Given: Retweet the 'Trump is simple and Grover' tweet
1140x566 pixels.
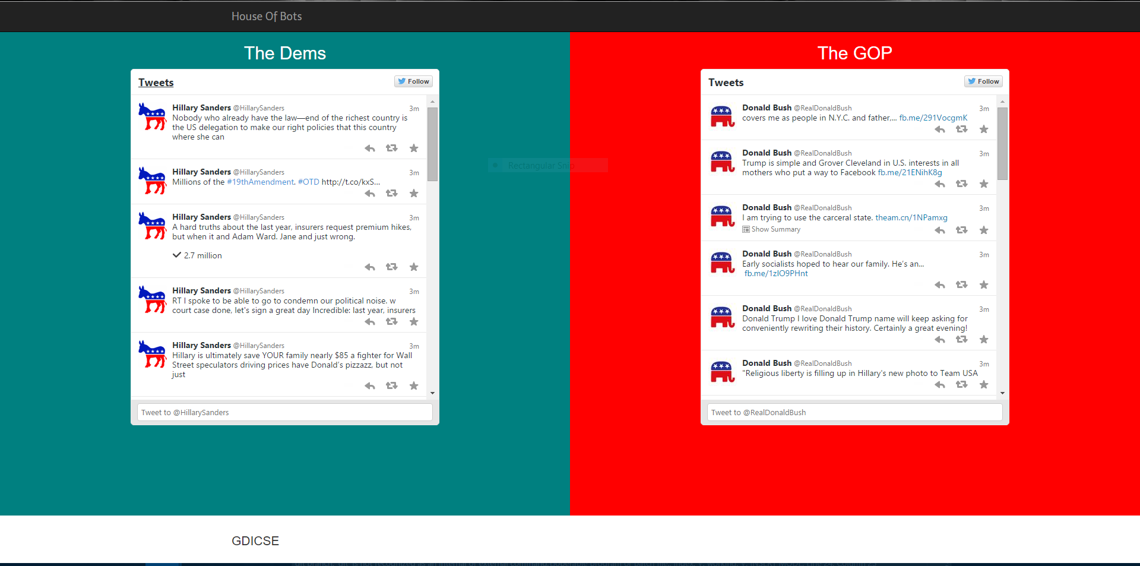Looking at the screenshot, I should pos(962,184).
